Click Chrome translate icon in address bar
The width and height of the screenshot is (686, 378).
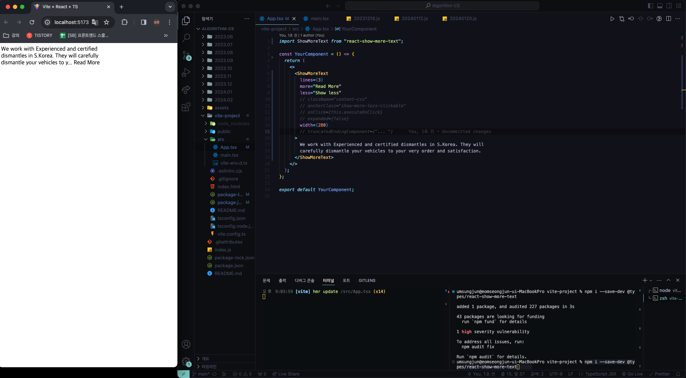click(x=95, y=22)
